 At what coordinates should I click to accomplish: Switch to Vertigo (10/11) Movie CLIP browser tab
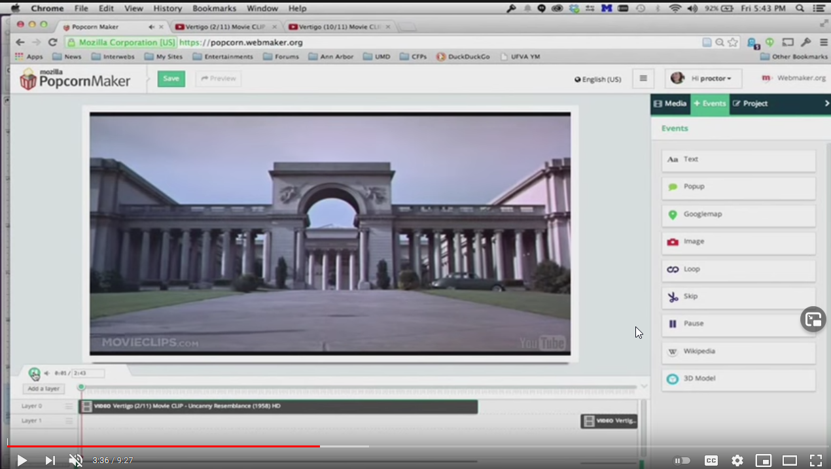(x=340, y=27)
